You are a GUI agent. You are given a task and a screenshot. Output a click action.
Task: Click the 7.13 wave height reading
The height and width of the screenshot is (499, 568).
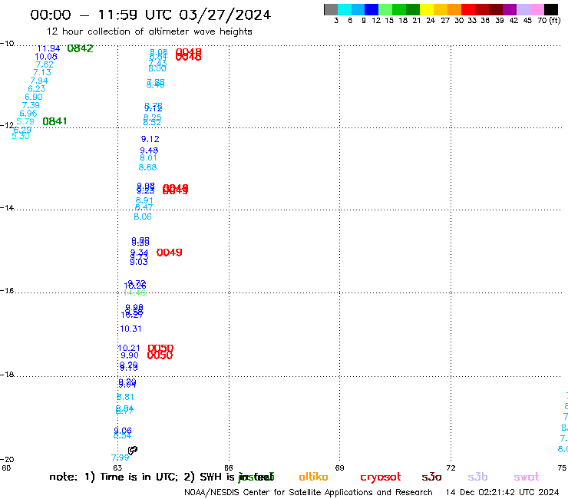42,72
